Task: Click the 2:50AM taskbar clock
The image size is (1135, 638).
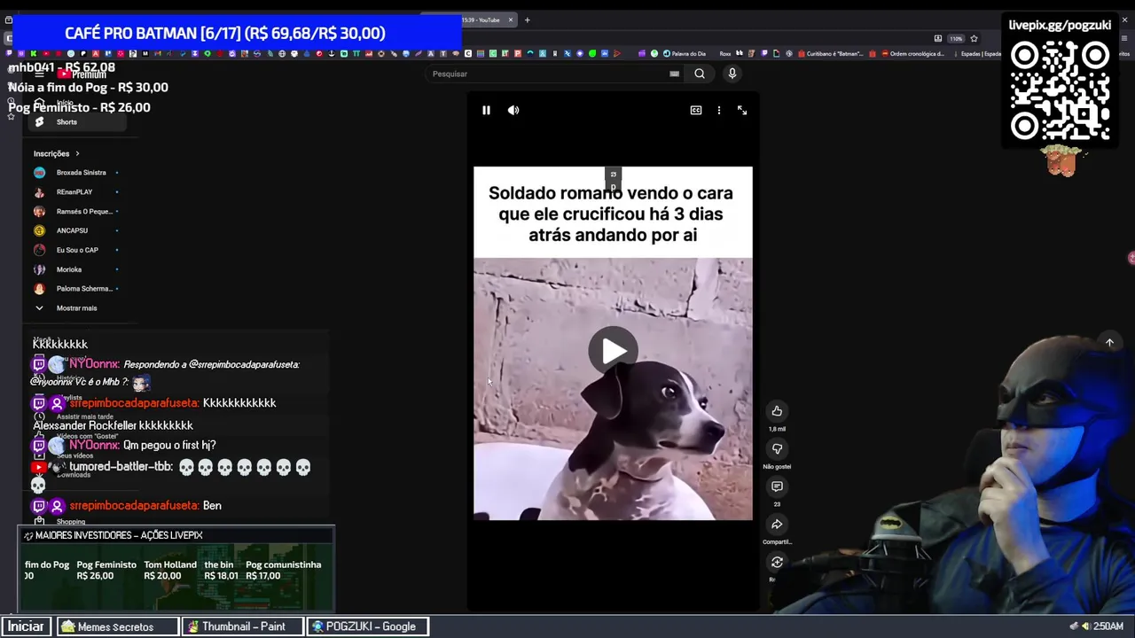Action: point(1108,626)
